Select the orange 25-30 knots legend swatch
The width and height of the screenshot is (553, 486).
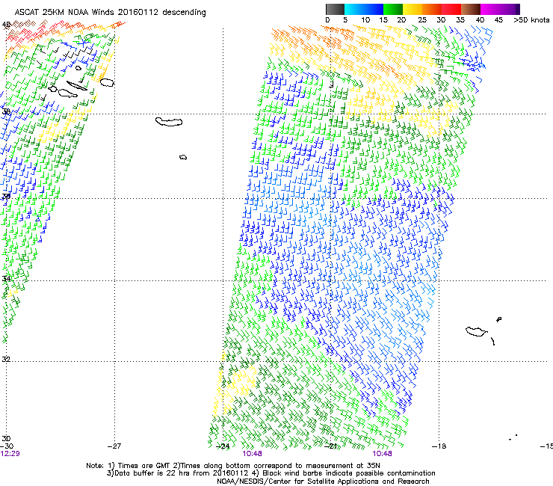[x=432, y=9]
